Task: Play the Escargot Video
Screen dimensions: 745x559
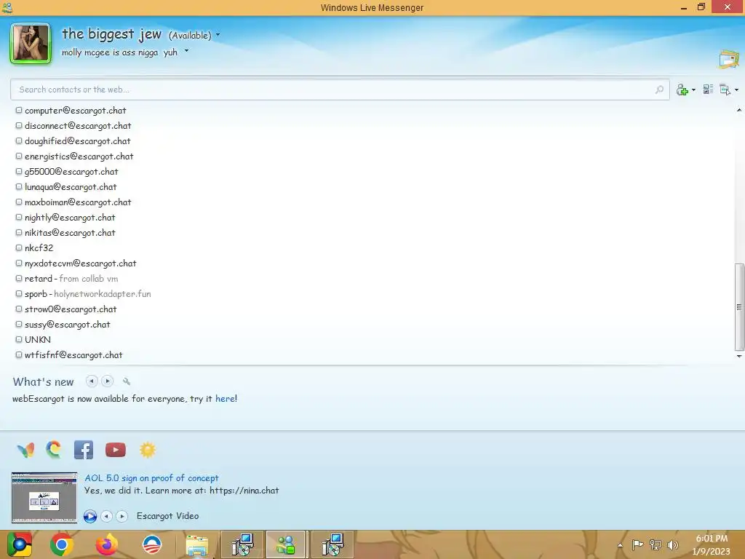Action: [x=89, y=516]
